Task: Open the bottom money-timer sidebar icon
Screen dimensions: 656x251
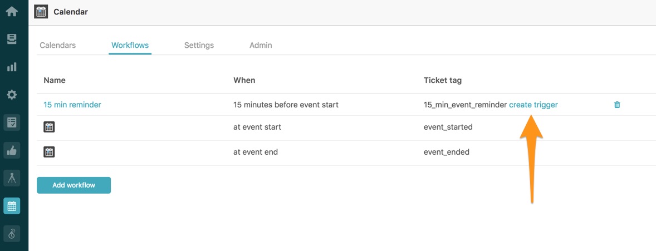Action: tap(12, 234)
